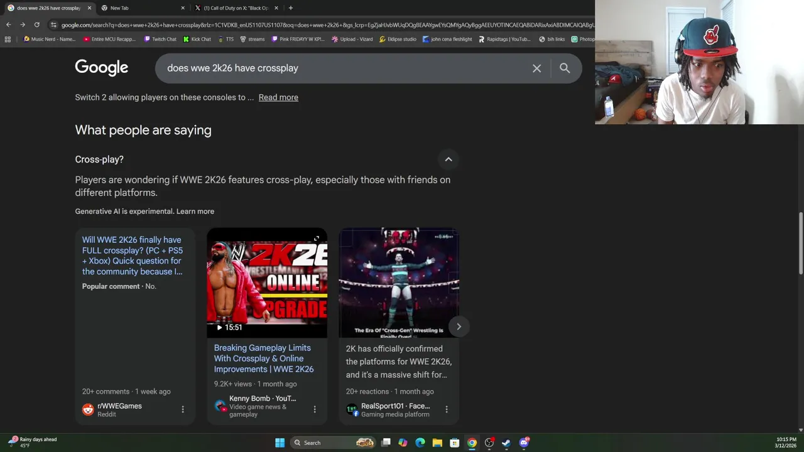
Task: Open the john cena fleshlight bookmark
Action: point(447,39)
